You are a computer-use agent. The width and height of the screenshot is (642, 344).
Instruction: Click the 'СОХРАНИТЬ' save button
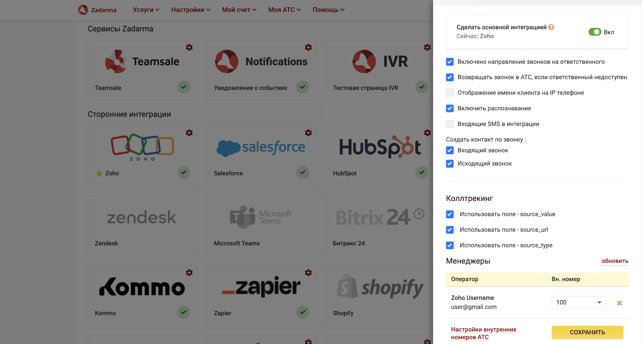587,332
